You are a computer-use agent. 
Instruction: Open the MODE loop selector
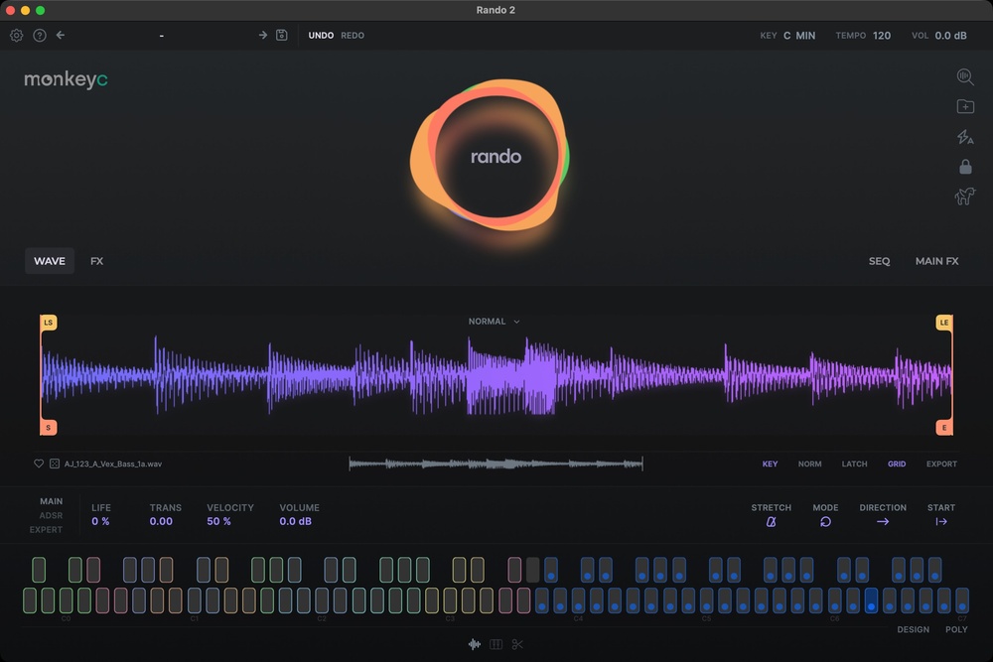point(825,521)
